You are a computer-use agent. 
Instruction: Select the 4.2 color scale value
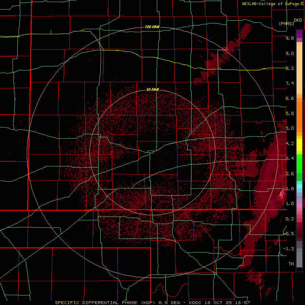pyautogui.click(x=290, y=144)
